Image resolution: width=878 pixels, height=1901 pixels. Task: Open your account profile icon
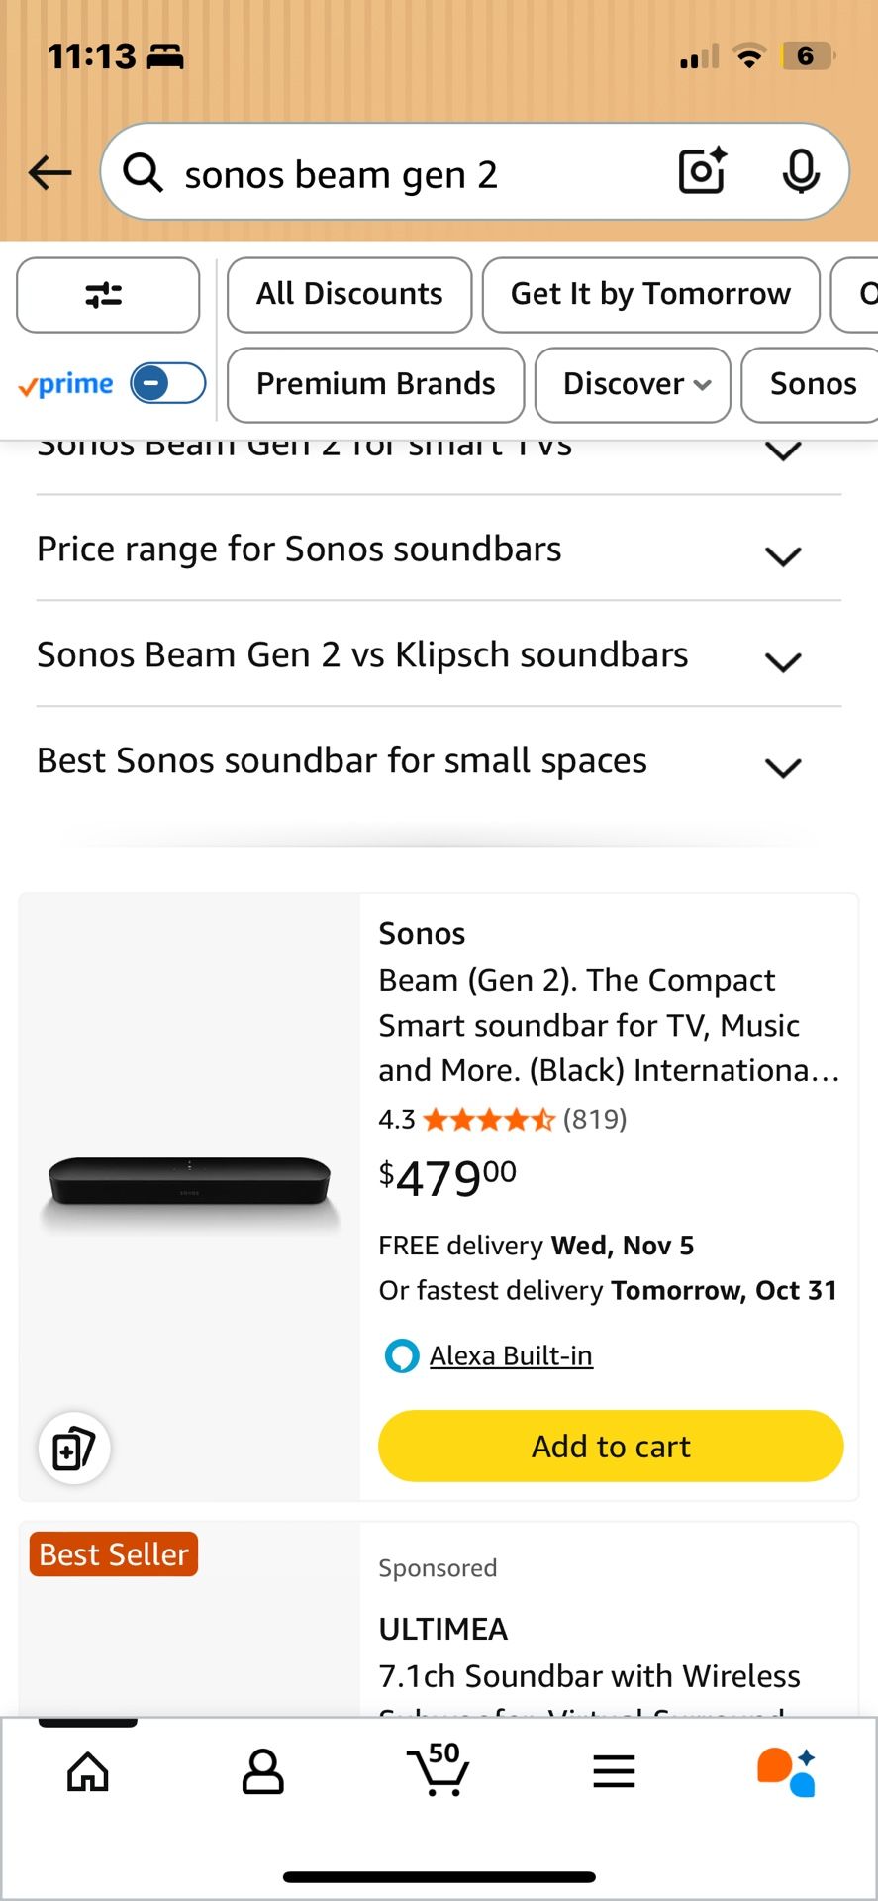click(x=262, y=1772)
